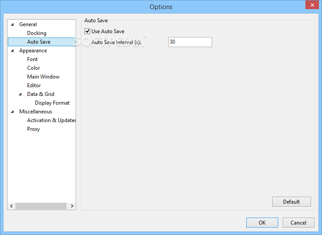Open the Docking options page
322x235 pixels.
37,33
